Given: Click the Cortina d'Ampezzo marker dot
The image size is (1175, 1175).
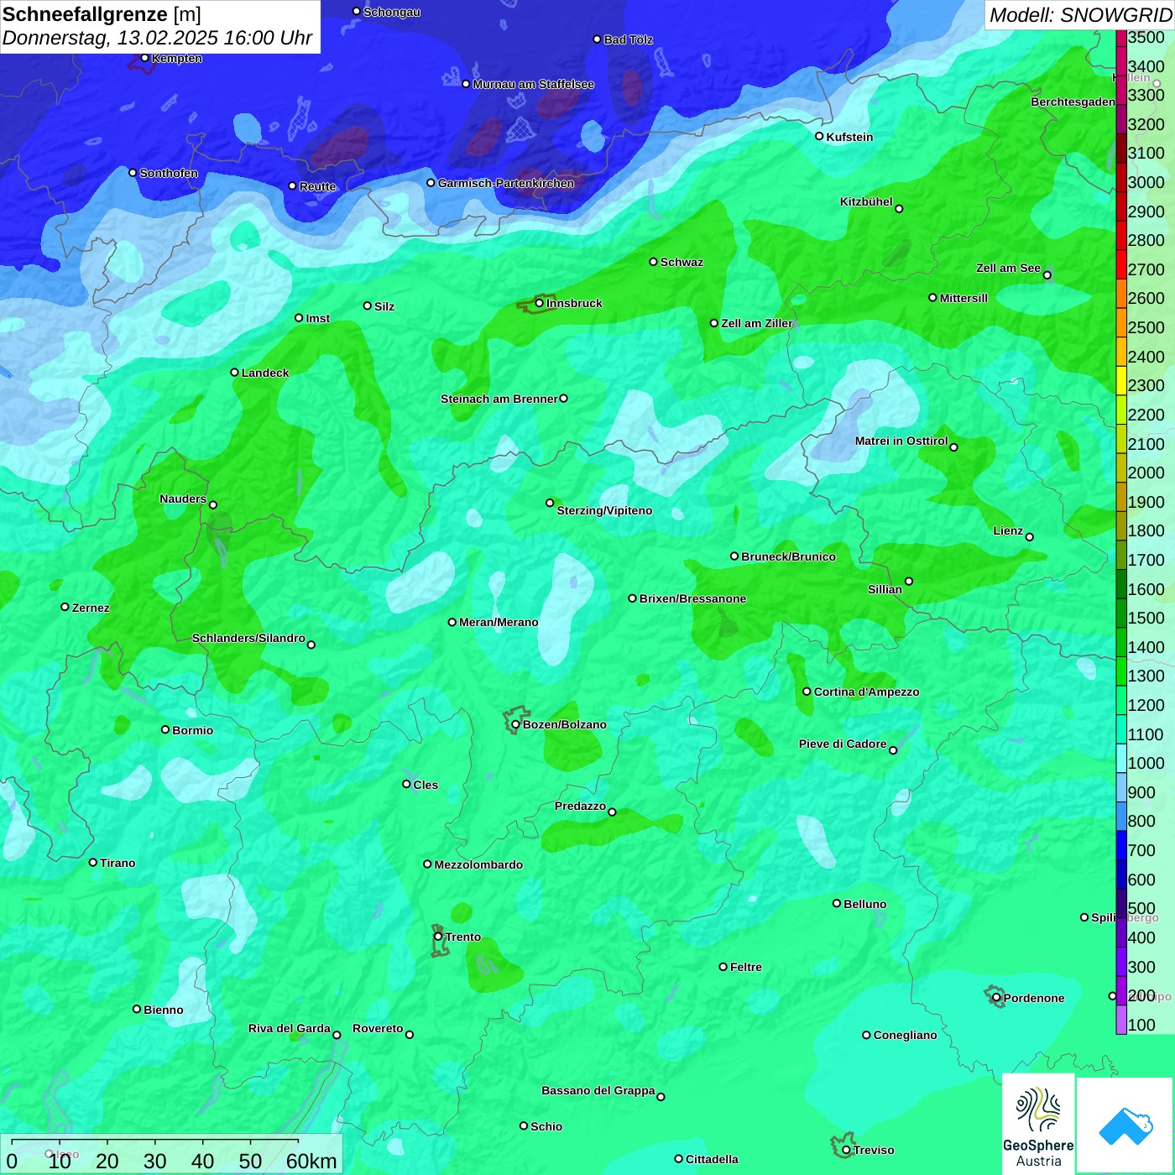Looking at the screenshot, I should click(807, 692).
